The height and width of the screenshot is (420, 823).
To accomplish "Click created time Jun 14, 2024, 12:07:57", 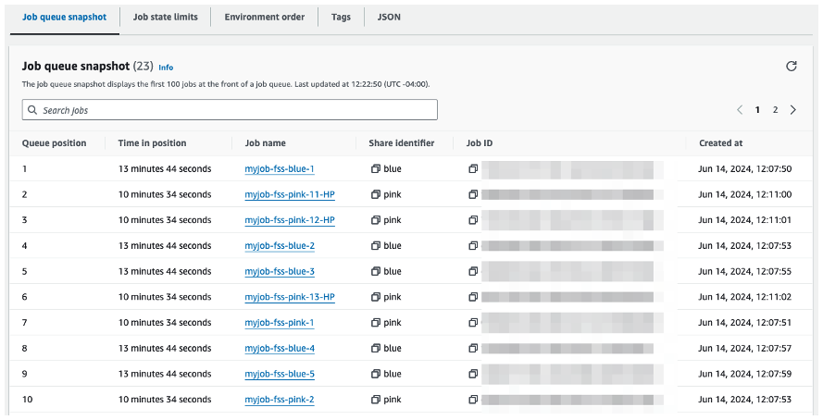I will click(x=745, y=348).
